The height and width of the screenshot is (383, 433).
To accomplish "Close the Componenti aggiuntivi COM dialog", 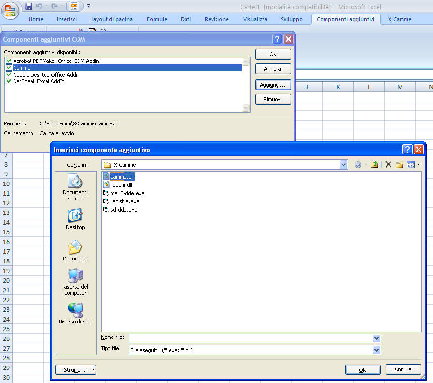I will pos(288,39).
